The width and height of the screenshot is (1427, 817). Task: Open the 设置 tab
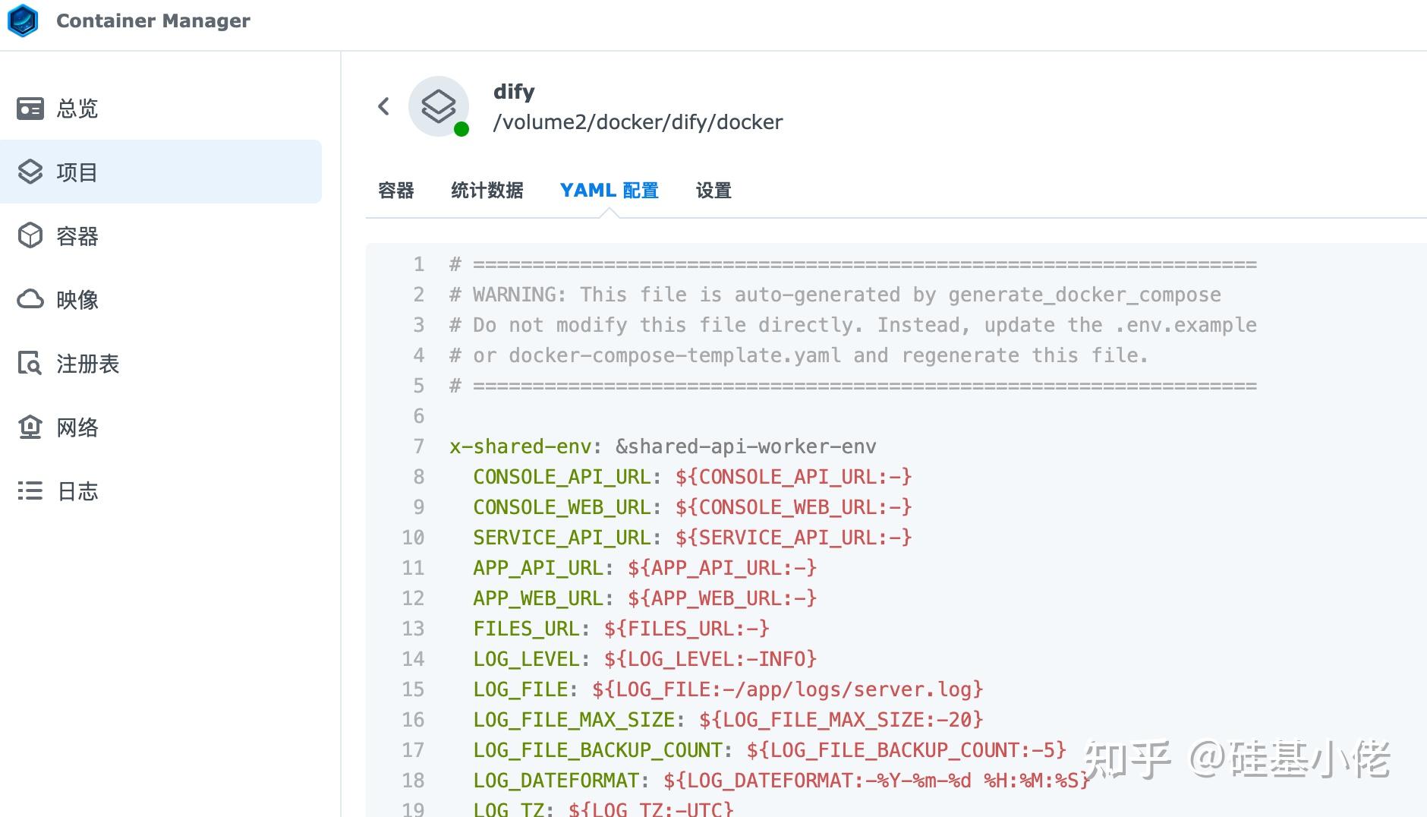712,191
